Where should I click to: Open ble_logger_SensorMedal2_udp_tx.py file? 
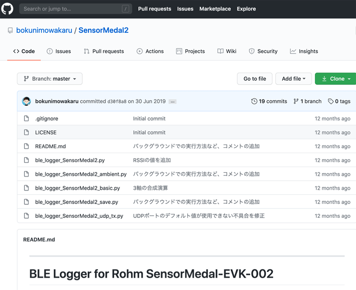click(x=79, y=216)
